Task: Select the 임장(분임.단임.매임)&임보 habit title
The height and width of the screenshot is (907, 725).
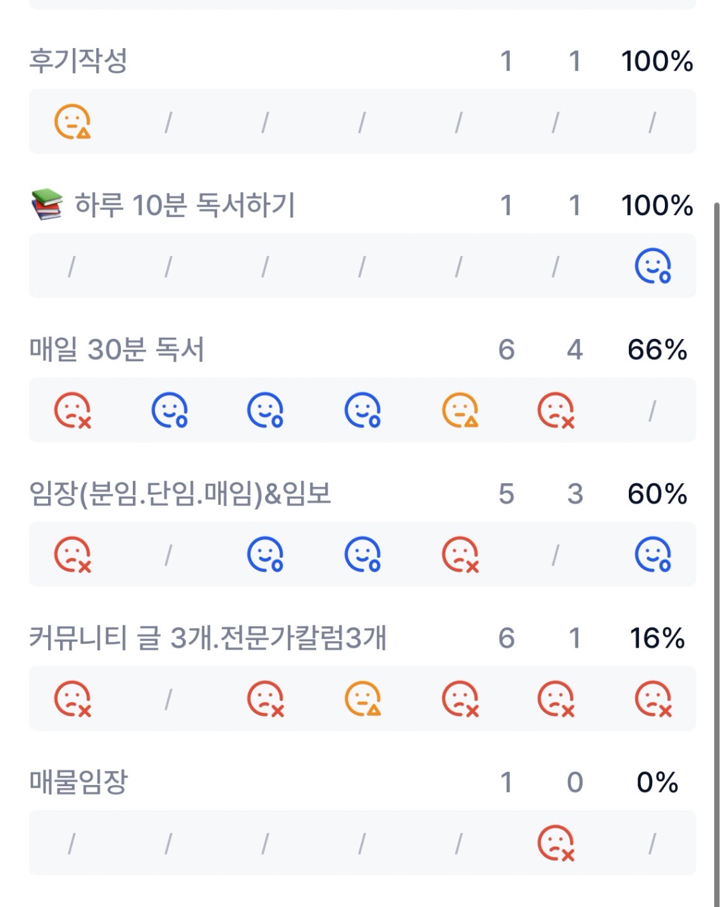Action: [180, 494]
